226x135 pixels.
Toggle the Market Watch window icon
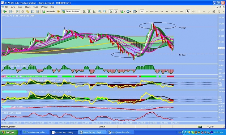[x=18, y=12]
